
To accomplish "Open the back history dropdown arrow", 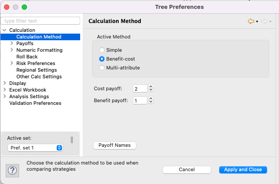I will [257, 22].
